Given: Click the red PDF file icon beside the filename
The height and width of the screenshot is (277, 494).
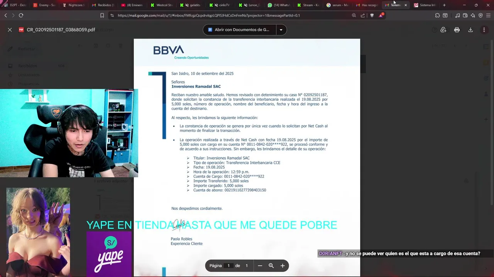Looking at the screenshot, I should 21,30.
